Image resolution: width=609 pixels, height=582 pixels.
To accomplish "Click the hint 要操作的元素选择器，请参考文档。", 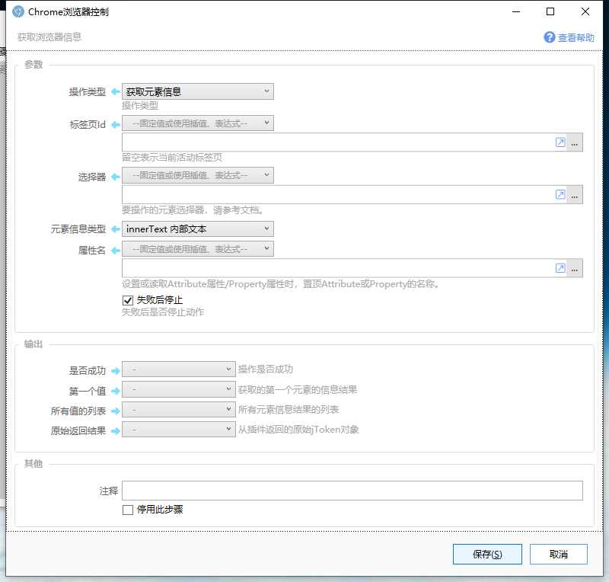I will click(194, 210).
